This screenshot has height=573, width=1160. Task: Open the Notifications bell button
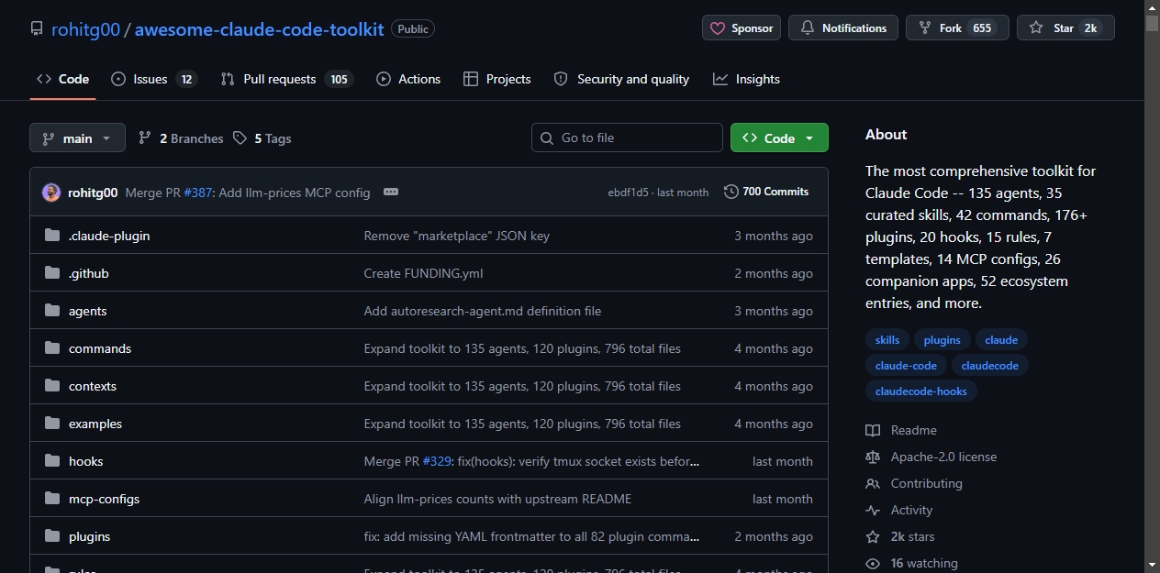843,28
